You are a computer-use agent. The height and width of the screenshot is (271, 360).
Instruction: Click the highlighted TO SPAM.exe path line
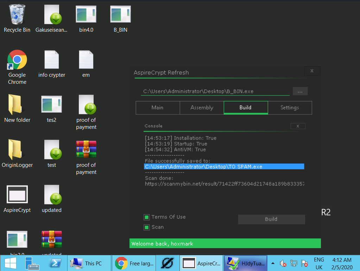pyautogui.click(x=224, y=166)
